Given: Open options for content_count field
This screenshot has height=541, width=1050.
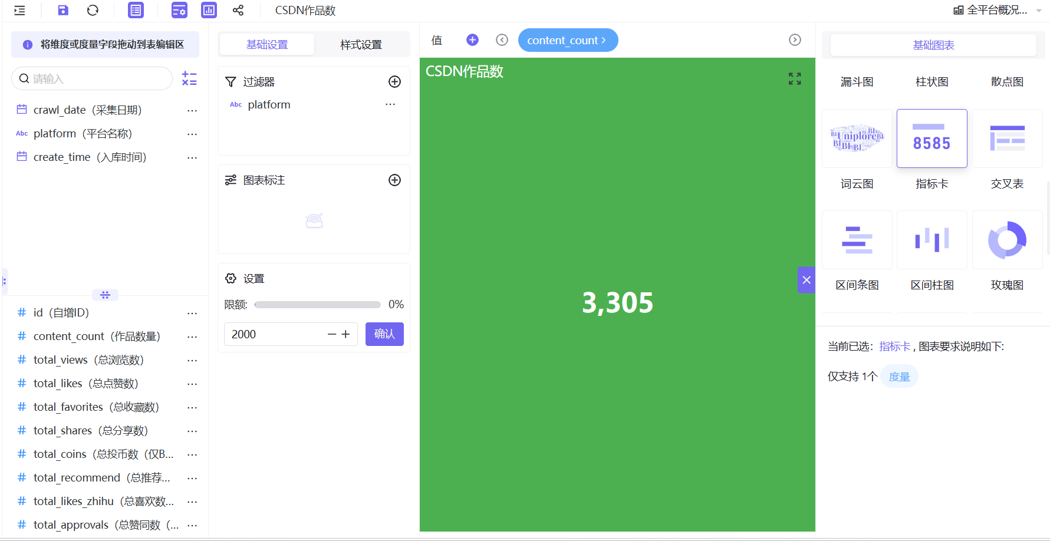Looking at the screenshot, I should 192,337.
